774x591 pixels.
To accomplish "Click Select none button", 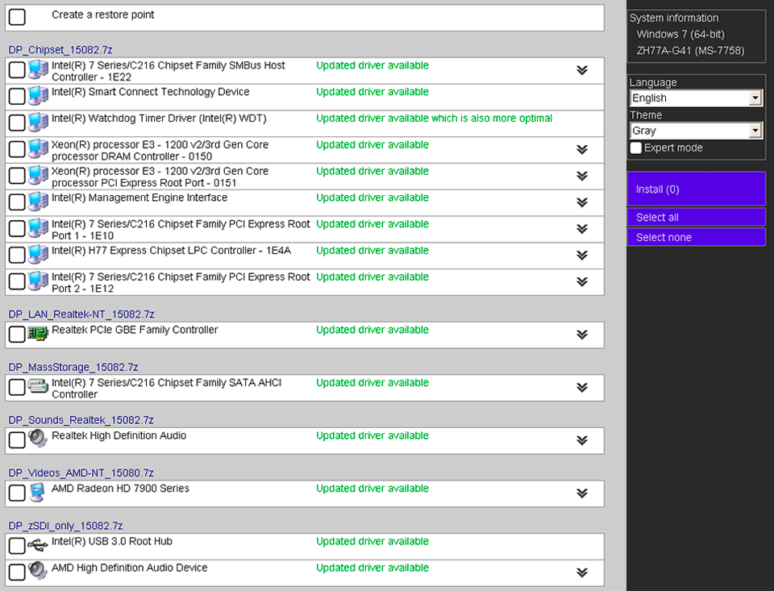I will coord(696,237).
